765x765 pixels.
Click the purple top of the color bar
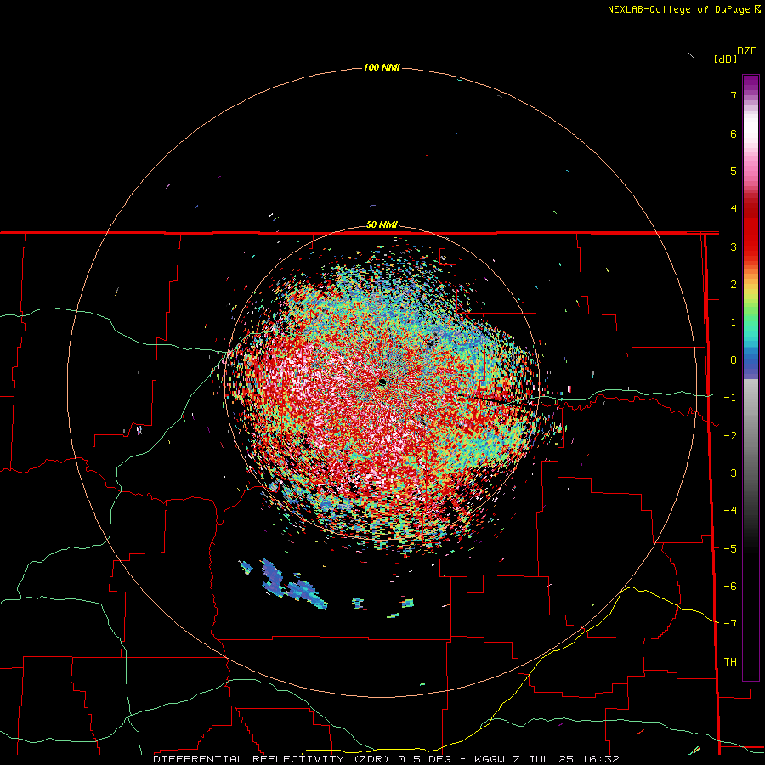751,84
